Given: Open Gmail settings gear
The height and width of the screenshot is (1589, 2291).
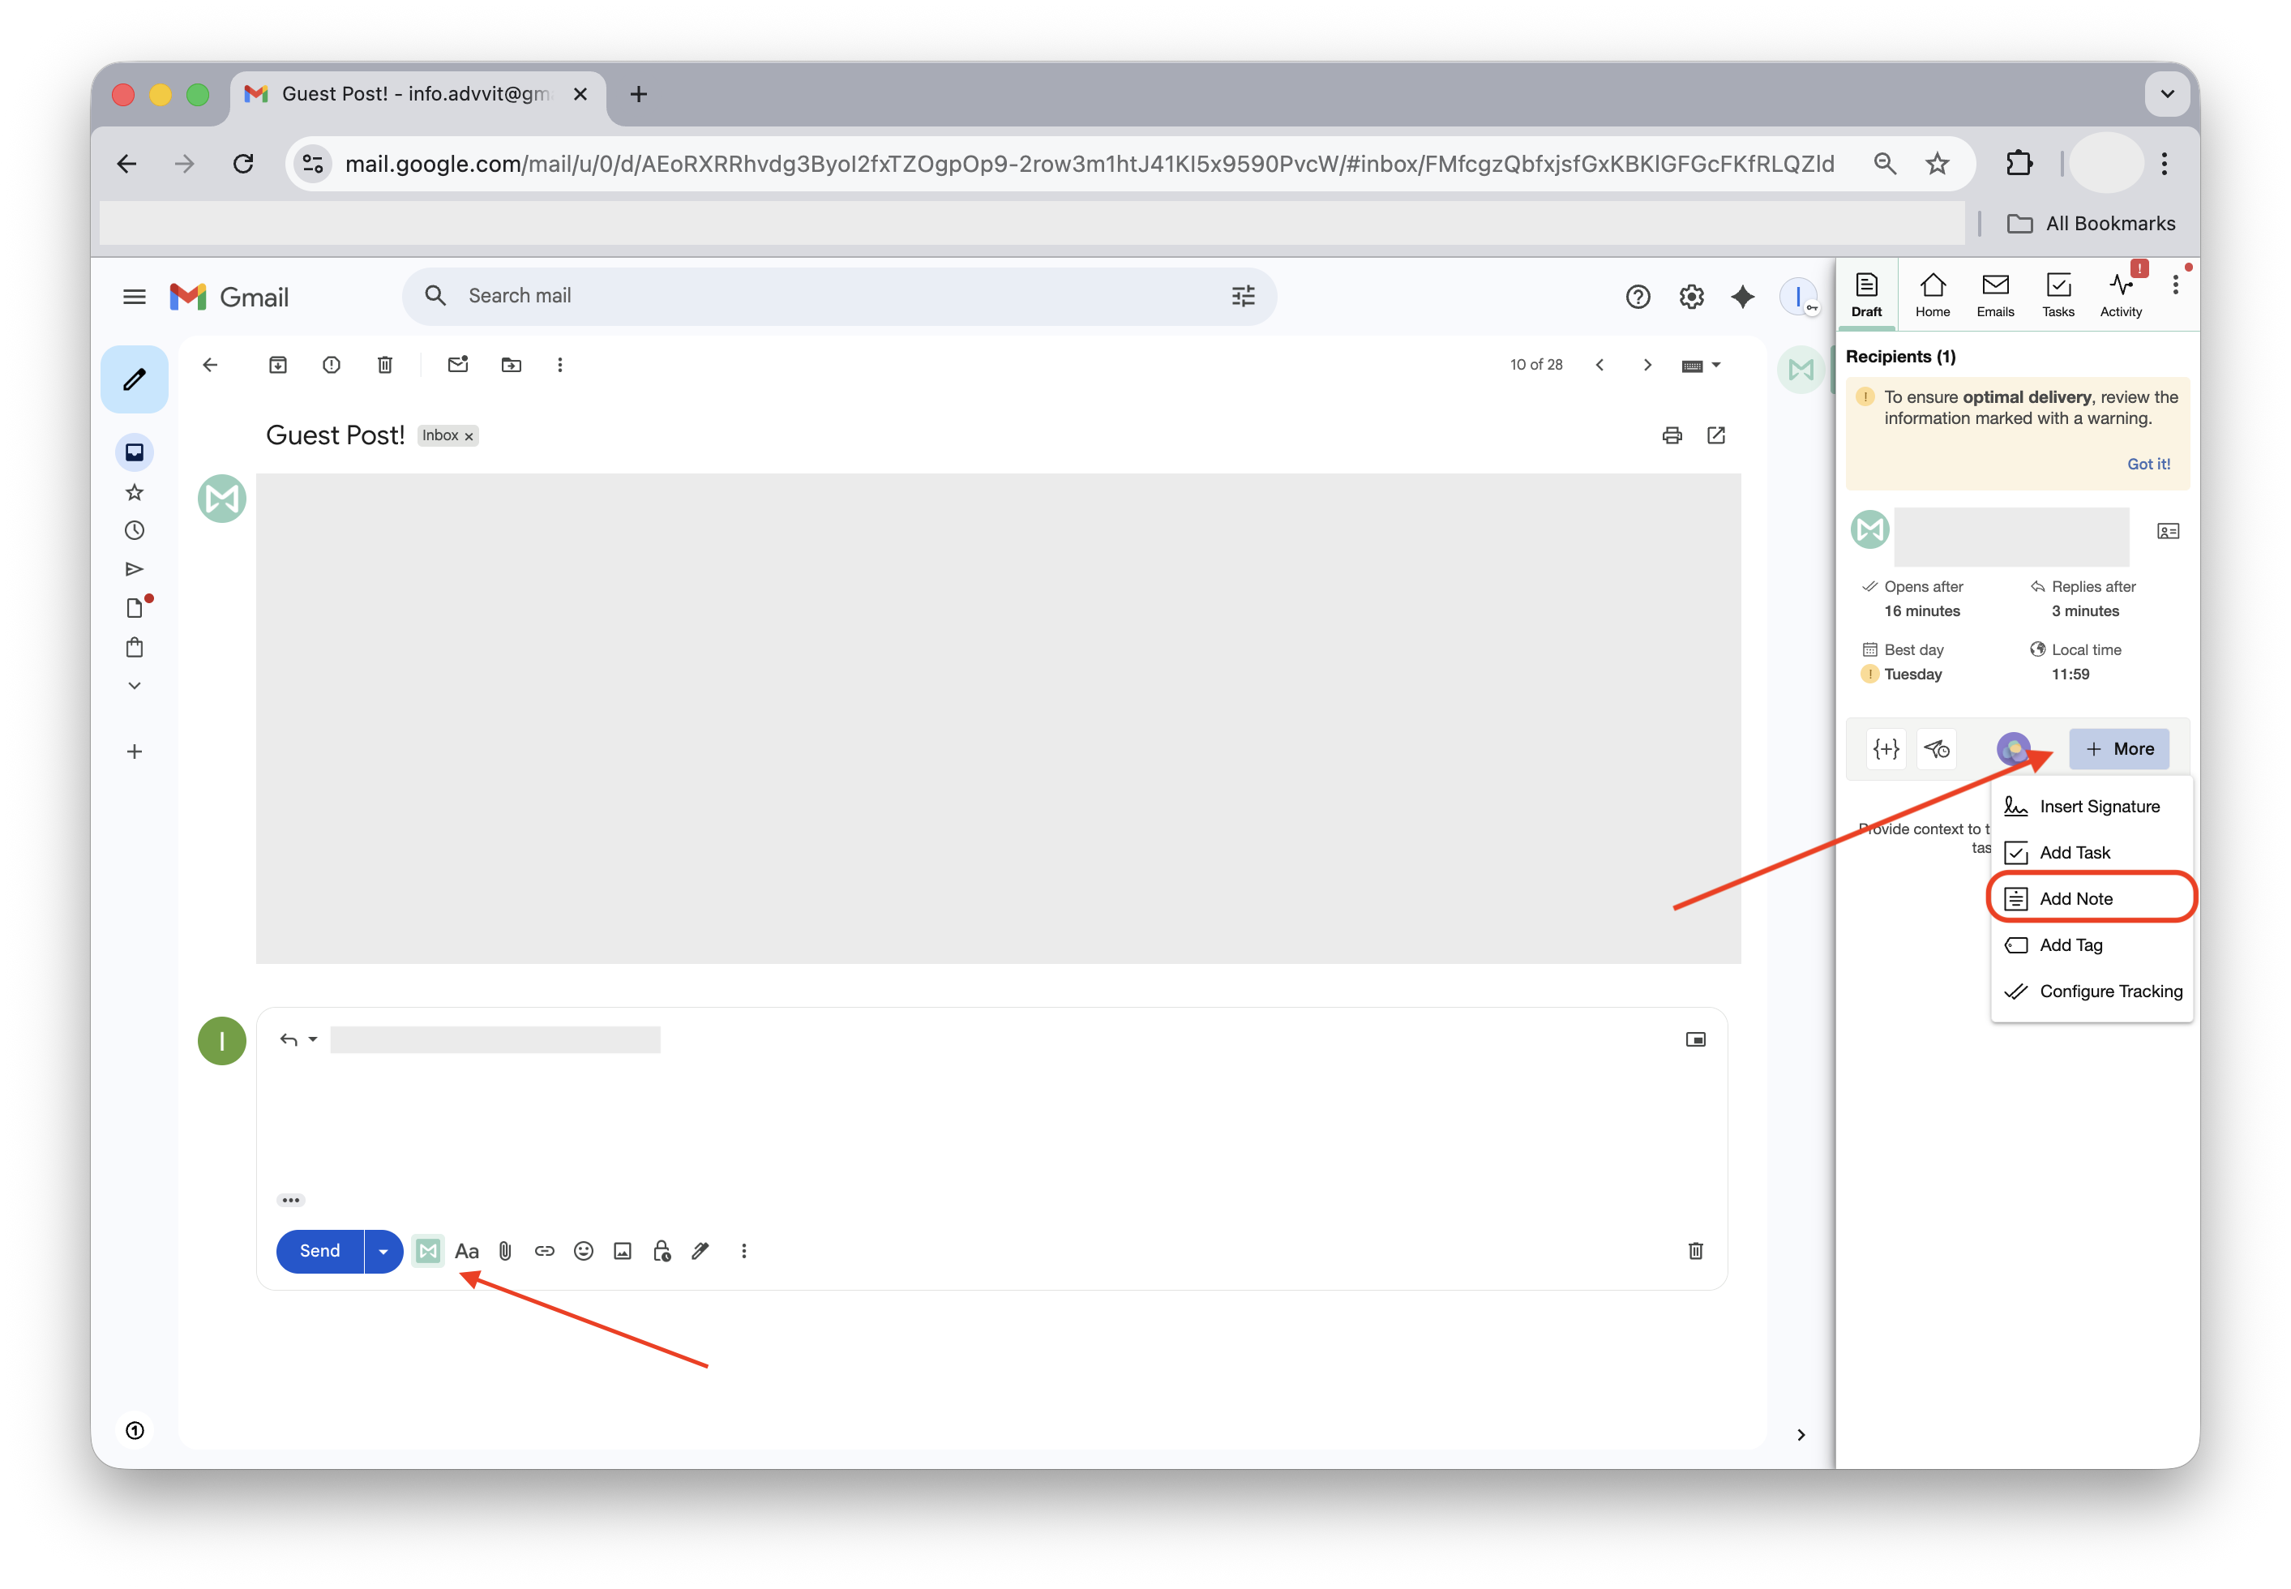Looking at the screenshot, I should tap(1692, 297).
